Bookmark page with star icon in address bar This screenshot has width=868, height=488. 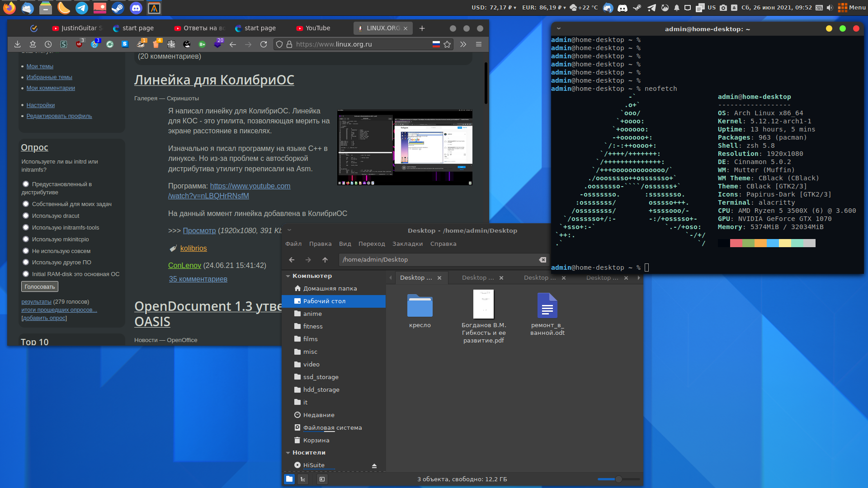(x=447, y=44)
